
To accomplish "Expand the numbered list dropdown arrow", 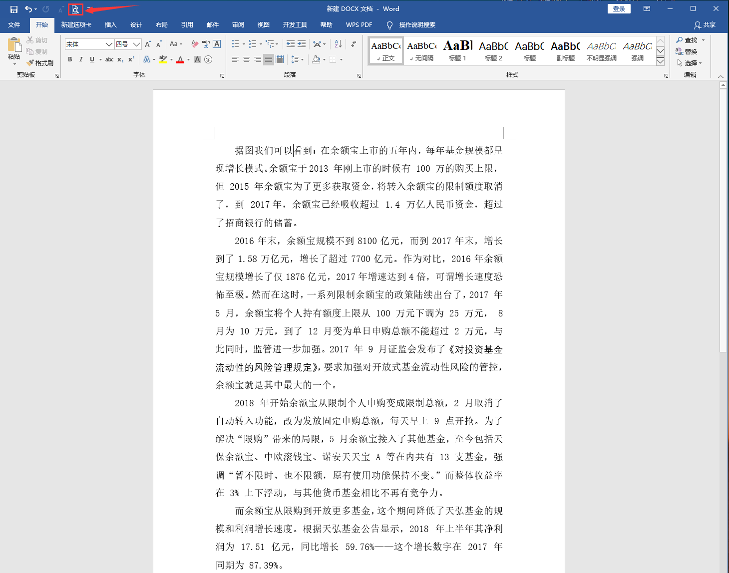I will [x=261, y=44].
